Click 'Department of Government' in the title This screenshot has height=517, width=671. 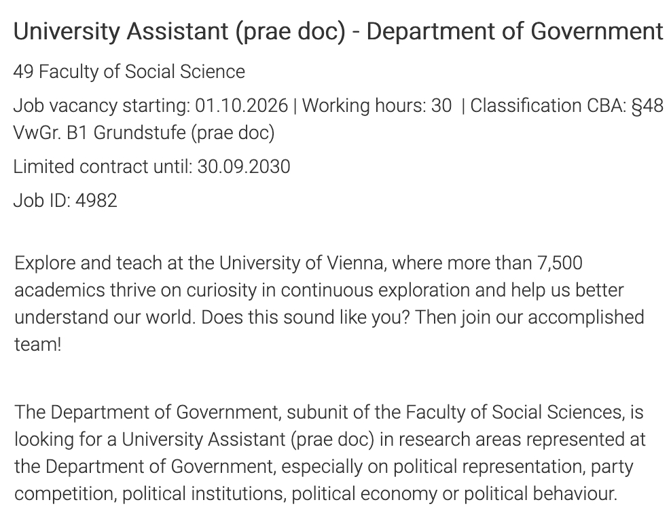[514, 31]
